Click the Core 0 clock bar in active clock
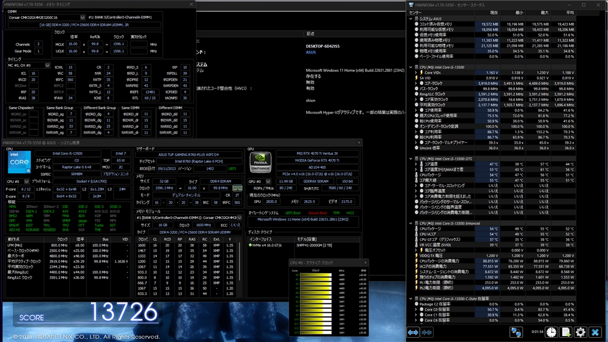608x342 pixels. click(316, 275)
